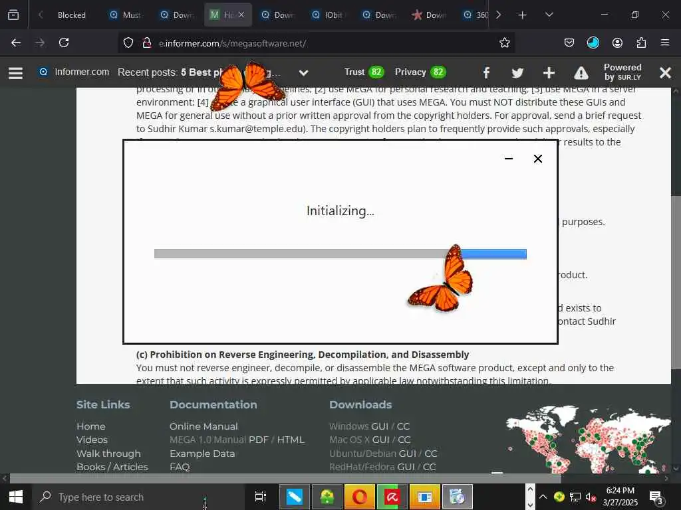The width and height of the screenshot is (681, 510).
Task: Open the Sur.ly bar hamburger menu
Action: [x=16, y=73]
